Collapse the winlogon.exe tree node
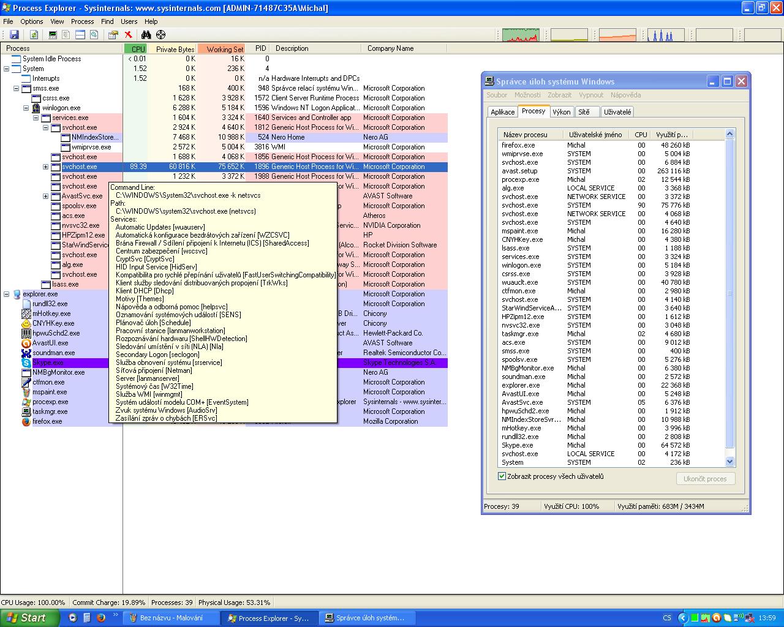 (x=26, y=108)
